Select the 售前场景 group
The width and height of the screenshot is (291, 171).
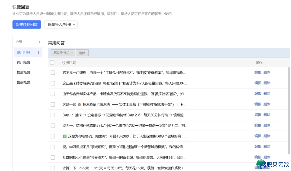(x=23, y=82)
